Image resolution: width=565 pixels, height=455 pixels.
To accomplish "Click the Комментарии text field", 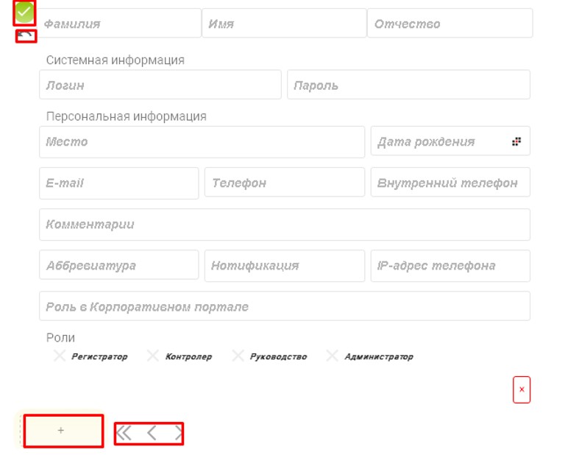I will (285, 224).
